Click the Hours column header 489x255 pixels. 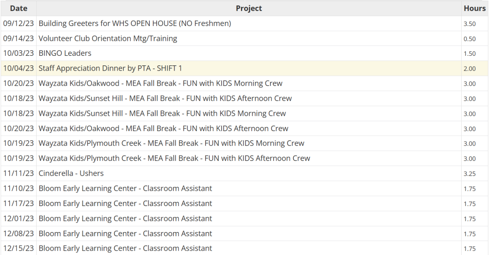pyautogui.click(x=474, y=8)
